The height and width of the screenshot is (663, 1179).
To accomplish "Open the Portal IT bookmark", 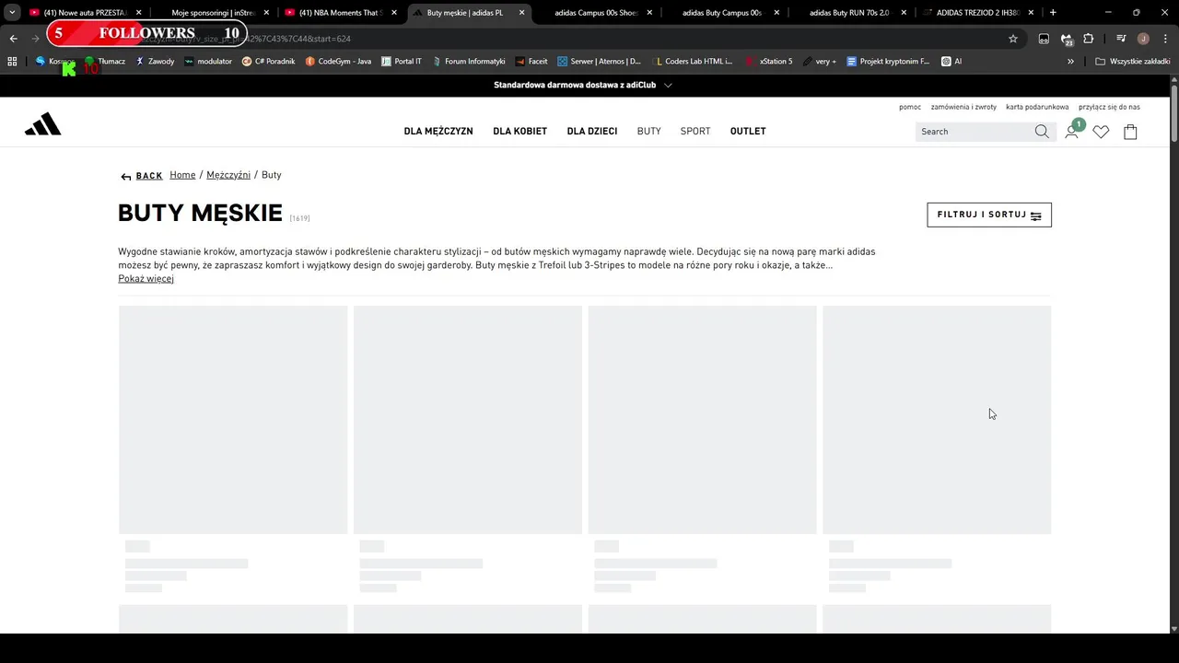I will pos(402,61).
